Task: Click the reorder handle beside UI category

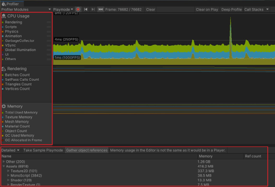Action: [49, 55]
